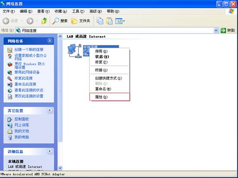Image resolution: width=238 pixels, height=178 pixels.
Task: Open the 工具 menu in menu bar
Action: point(78,11)
